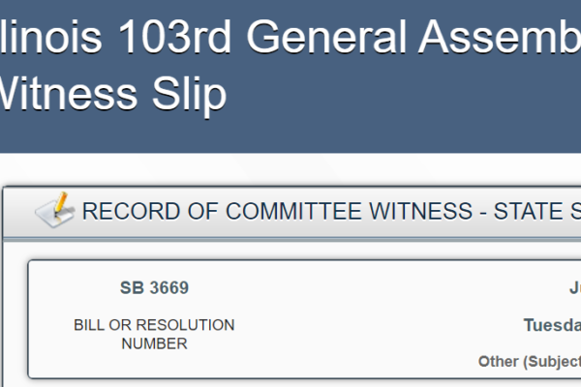Select the SB 3669 bill number
This screenshot has height=387, width=581.
tap(154, 287)
